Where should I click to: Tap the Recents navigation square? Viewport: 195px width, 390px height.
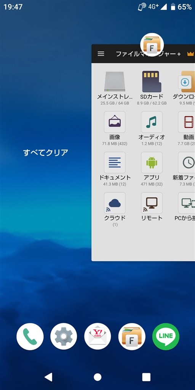(x=146, y=377)
